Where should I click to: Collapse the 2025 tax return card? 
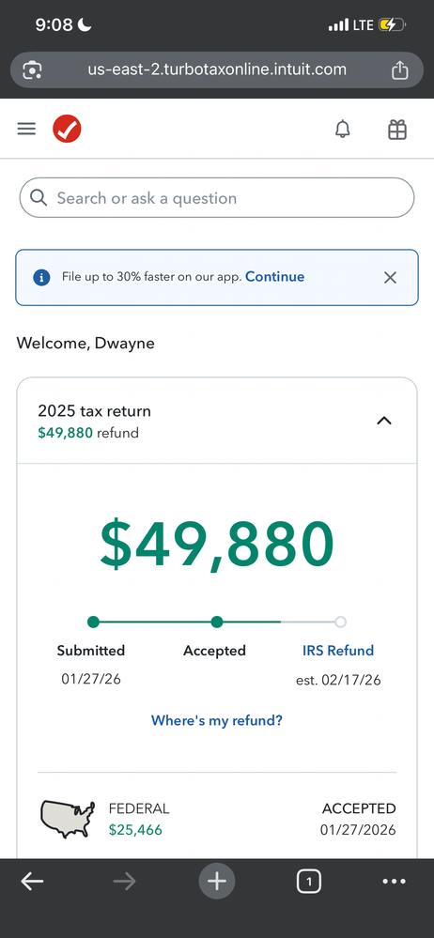click(x=383, y=421)
